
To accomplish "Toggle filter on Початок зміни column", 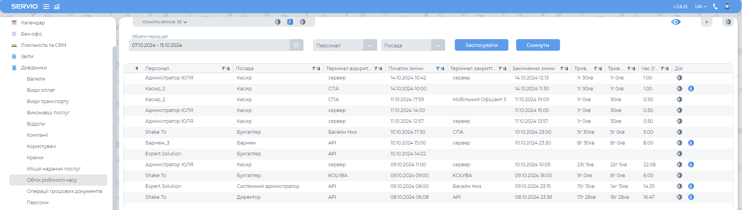I will click(x=438, y=69).
